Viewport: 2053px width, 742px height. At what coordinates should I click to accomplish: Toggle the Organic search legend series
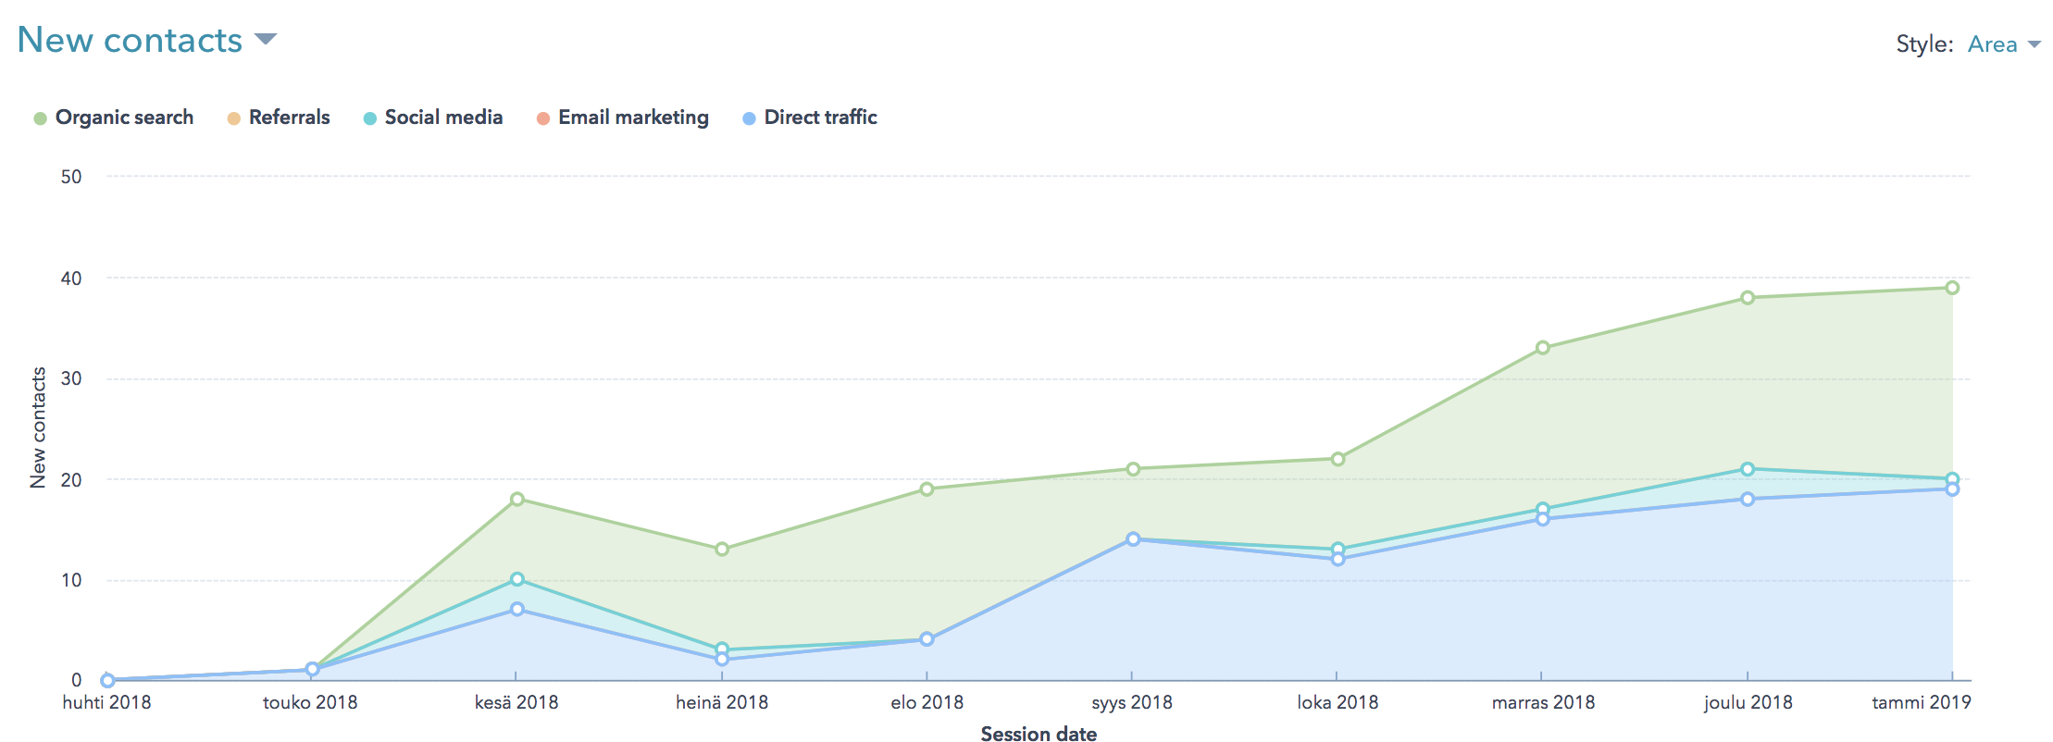(x=114, y=117)
